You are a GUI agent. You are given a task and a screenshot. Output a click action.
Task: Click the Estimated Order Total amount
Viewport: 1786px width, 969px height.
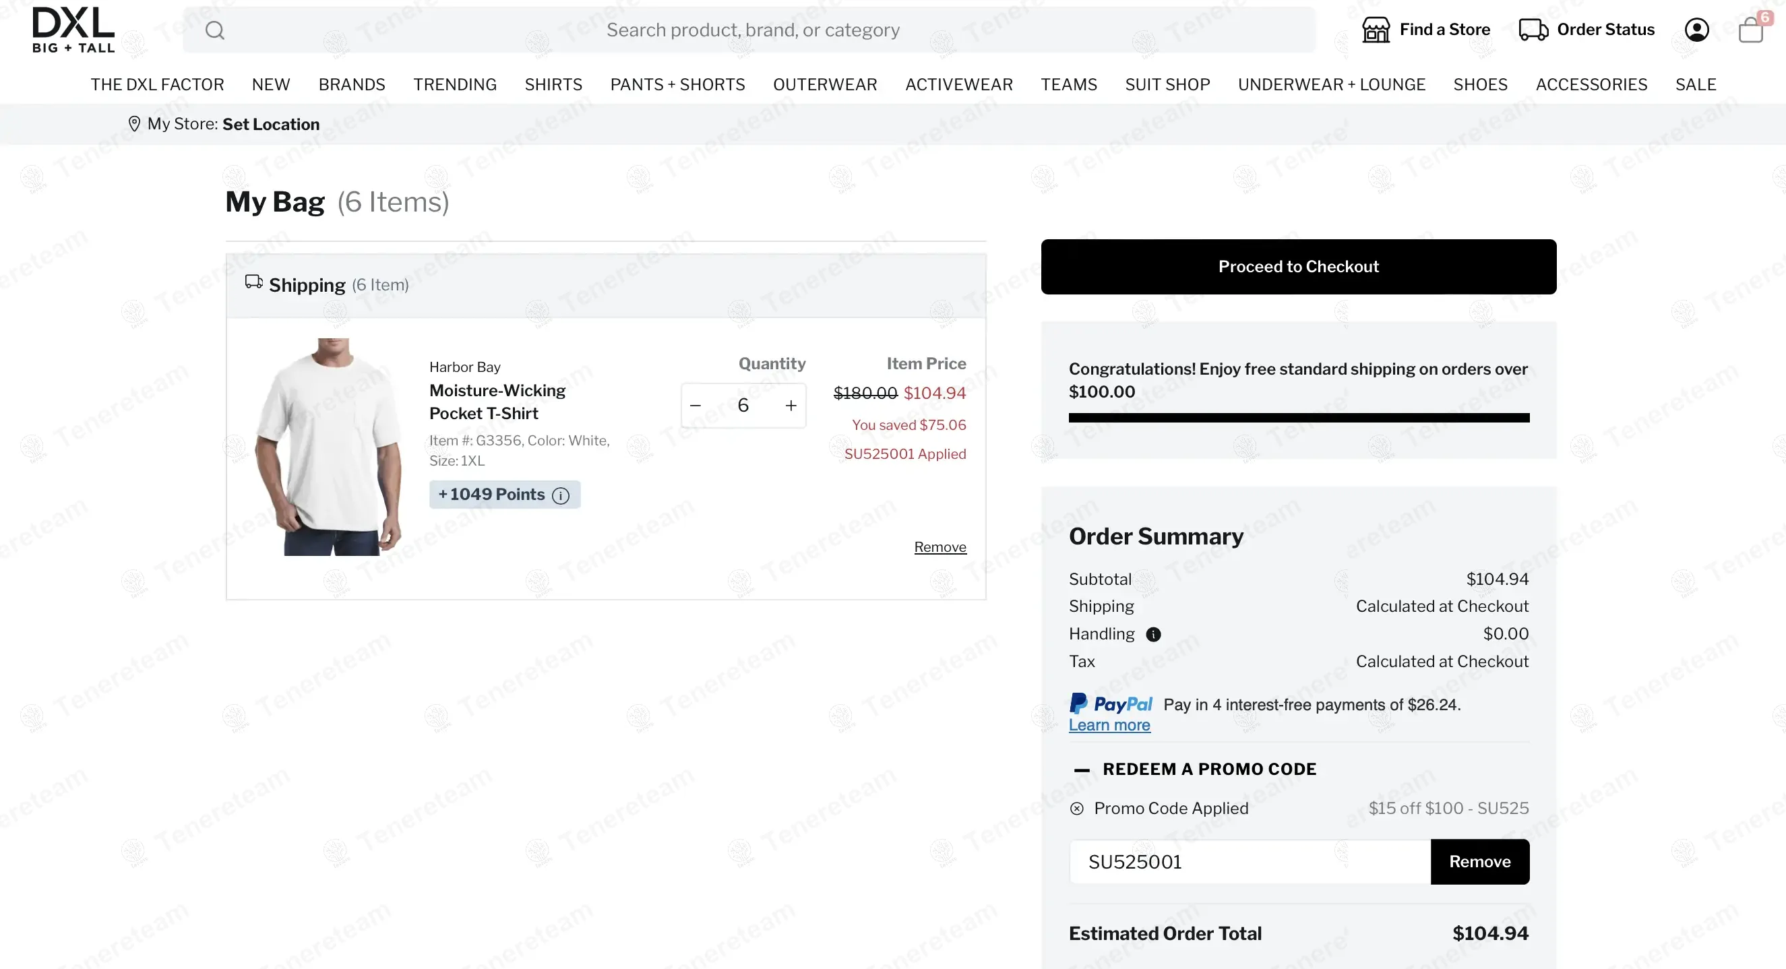click(x=1491, y=934)
